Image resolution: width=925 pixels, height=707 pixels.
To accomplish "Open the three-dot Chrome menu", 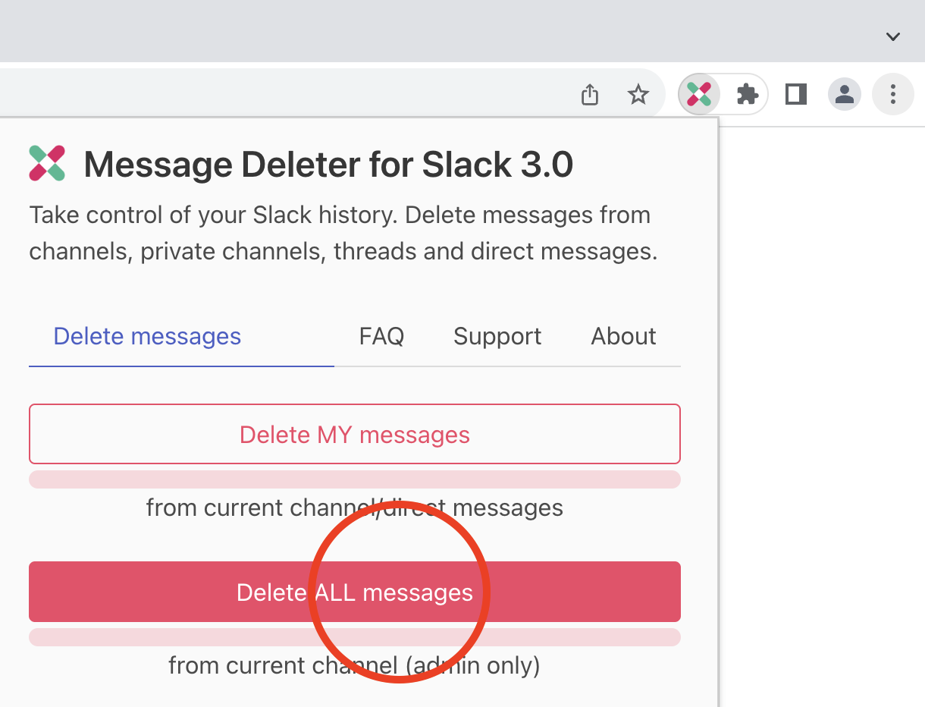I will click(892, 94).
